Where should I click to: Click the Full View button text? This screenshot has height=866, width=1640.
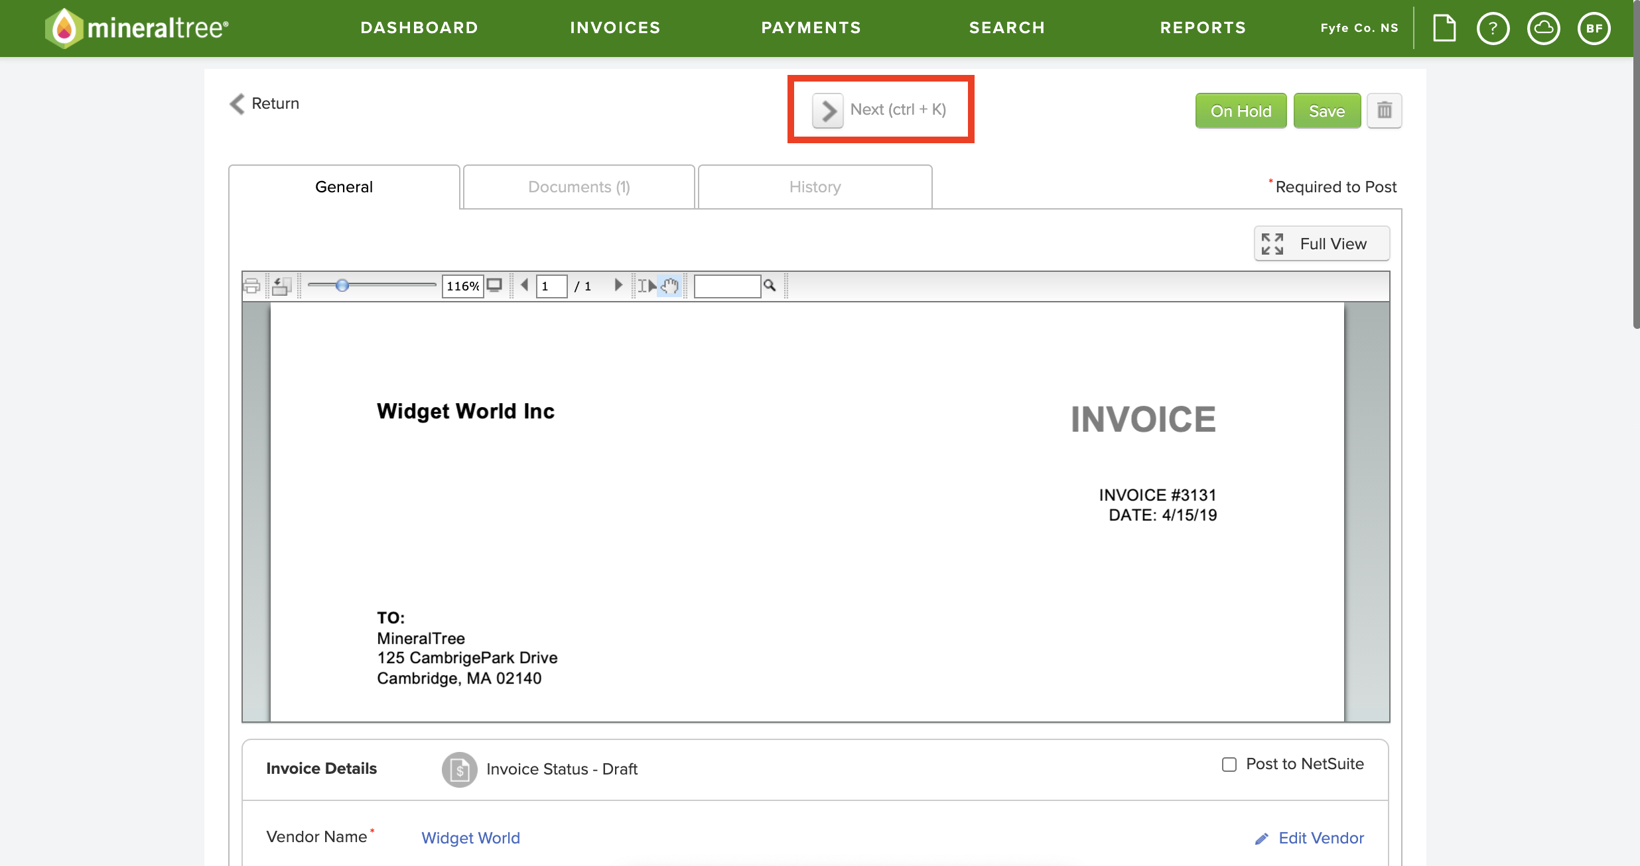[1333, 244]
